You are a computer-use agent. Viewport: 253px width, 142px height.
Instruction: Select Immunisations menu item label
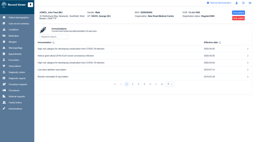coord(15,109)
